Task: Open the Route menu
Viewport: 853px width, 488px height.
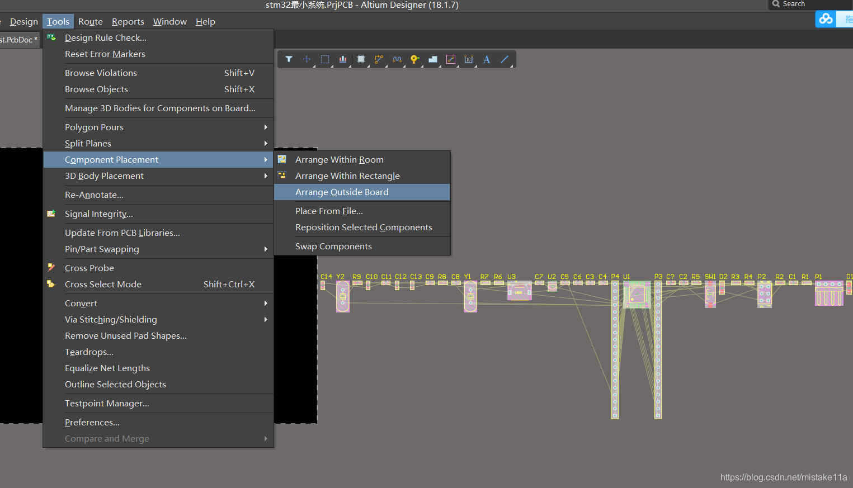Action: (x=91, y=22)
